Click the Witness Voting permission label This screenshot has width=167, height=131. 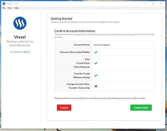pos(81,78)
